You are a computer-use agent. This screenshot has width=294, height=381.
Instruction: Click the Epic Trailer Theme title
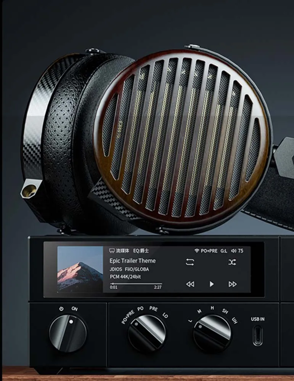click(x=133, y=261)
